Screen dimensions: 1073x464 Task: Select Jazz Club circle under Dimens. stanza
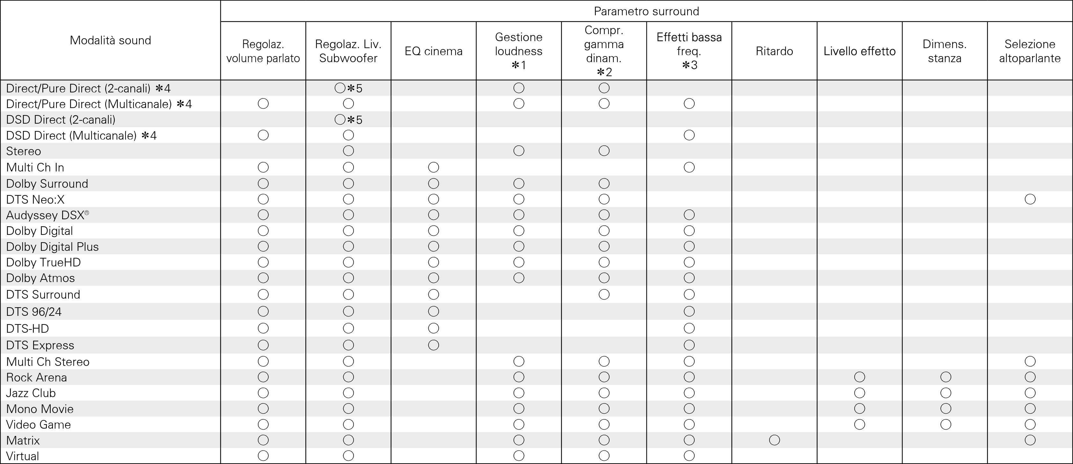pos(945,393)
